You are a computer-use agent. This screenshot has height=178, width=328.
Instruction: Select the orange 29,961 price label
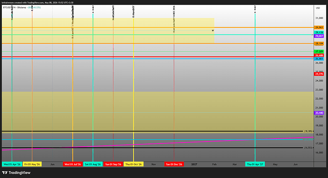pyautogui.click(x=319, y=27)
